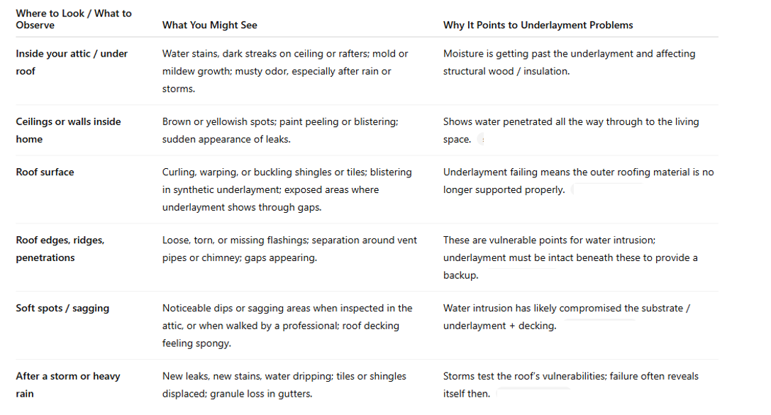771x415 pixels.
Task: Click the citation chip after "living space."
Action: pyautogui.click(x=482, y=140)
